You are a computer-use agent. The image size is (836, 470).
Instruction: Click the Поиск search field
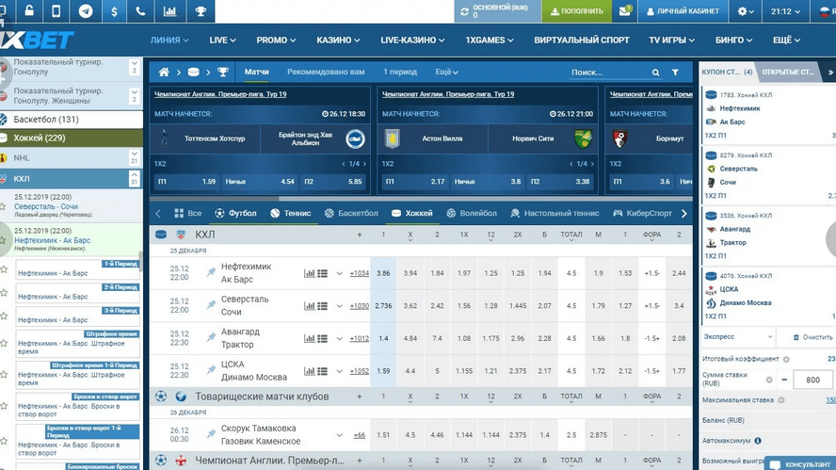(609, 73)
